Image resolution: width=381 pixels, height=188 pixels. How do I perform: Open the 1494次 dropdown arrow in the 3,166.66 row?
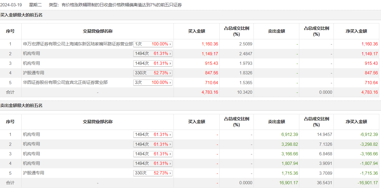coord(170,154)
